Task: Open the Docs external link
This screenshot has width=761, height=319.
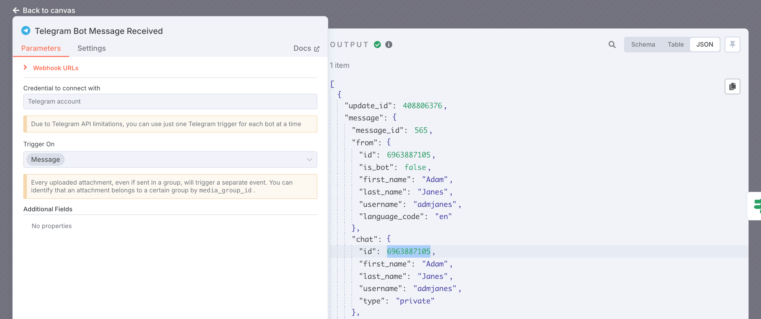Action: click(x=306, y=48)
